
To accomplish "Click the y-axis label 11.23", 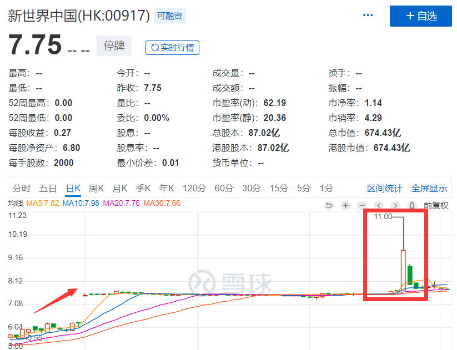I will 17,215.
